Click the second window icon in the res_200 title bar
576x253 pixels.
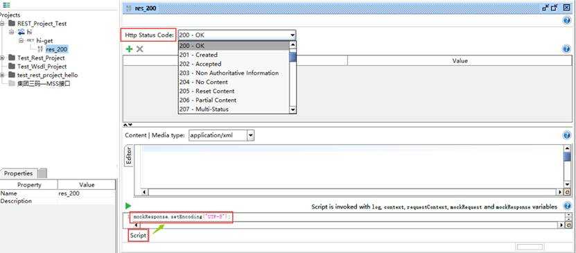point(555,8)
